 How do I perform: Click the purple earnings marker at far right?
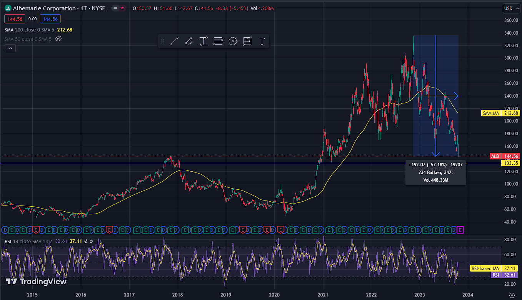pos(461,230)
